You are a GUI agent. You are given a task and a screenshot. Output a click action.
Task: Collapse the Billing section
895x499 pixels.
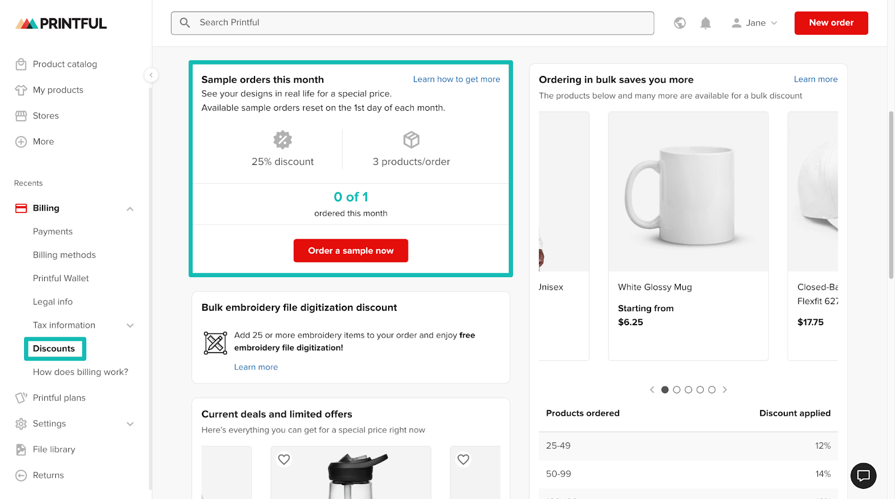[x=130, y=208]
